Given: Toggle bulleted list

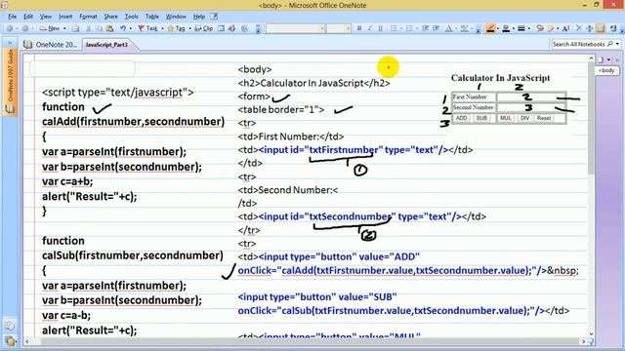Looking at the screenshot, I should tap(394, 28).
